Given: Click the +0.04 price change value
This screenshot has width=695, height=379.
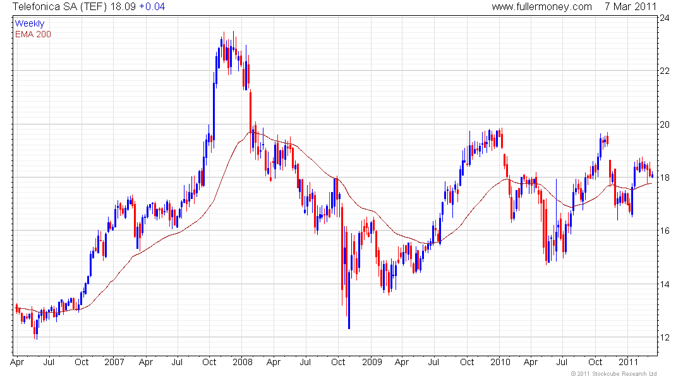Looking at the screenshot, I should [152, 7].
